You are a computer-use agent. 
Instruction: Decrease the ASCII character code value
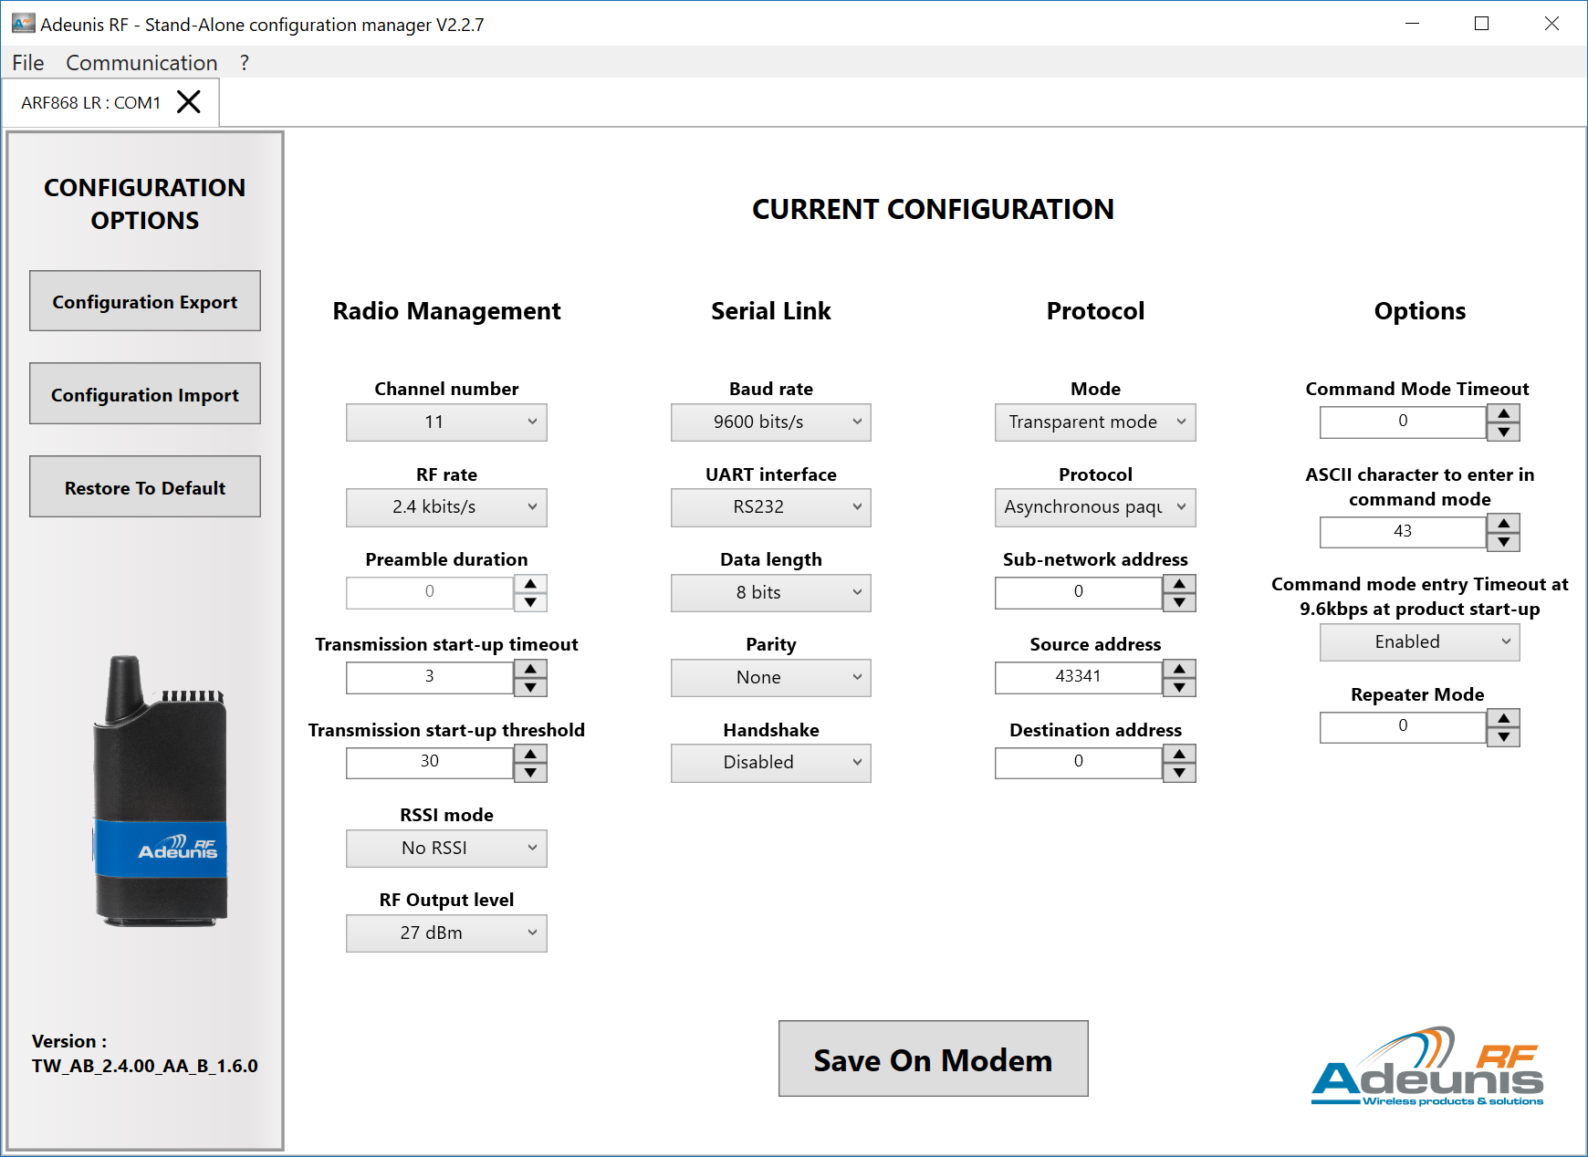1503,542
